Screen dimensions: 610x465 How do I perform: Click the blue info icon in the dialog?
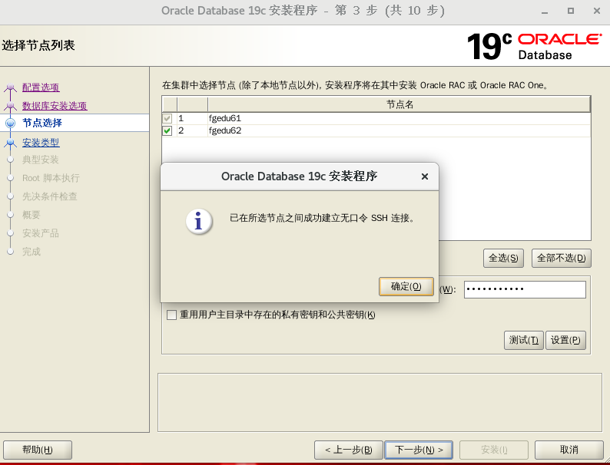pos(199,222)
